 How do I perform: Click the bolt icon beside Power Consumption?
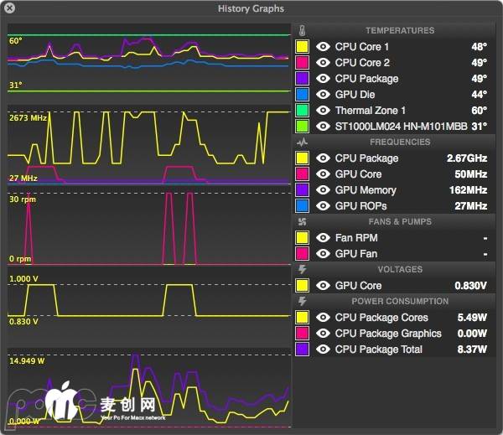(302, 301)
